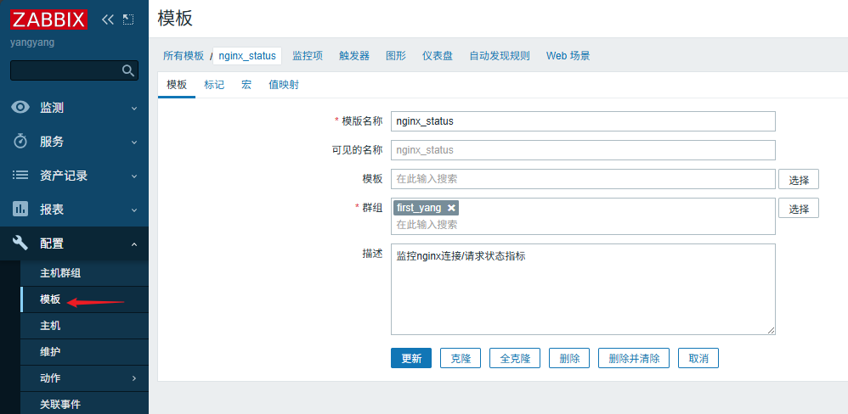Open the 所有模板 breadcrumb link
Image resolution: width=848 pixels, height=414 pixels.
[x=184, y=56]
